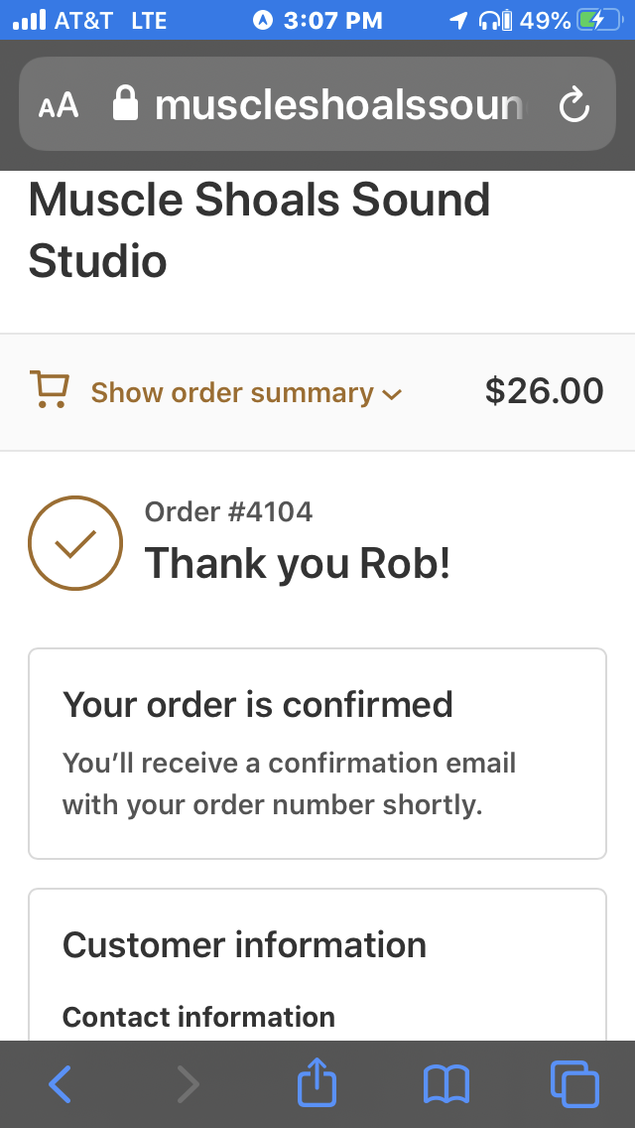Viewport: 635px width, 1128px height.
Task: Tap the Customer information section heading
Action: (244, 944)
